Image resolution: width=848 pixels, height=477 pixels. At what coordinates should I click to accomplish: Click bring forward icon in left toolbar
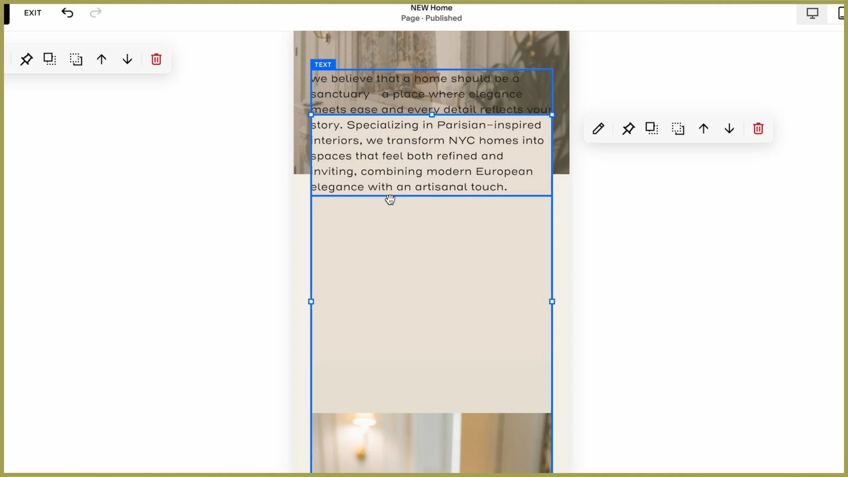tap(50, 59)
